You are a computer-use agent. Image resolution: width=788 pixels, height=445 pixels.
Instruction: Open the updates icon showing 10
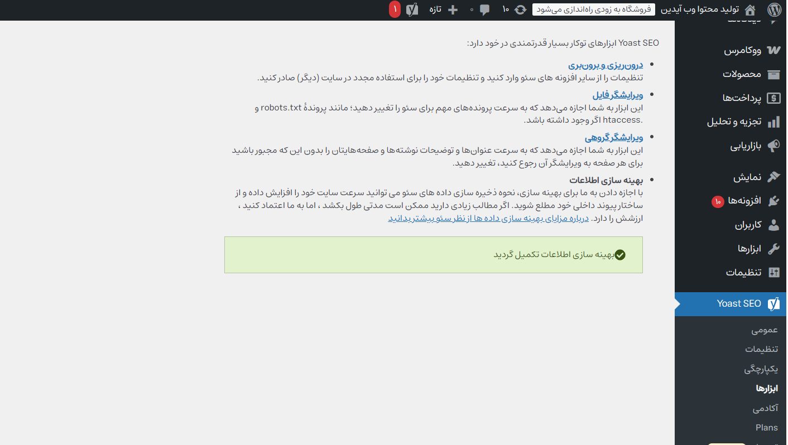(520, 9)
